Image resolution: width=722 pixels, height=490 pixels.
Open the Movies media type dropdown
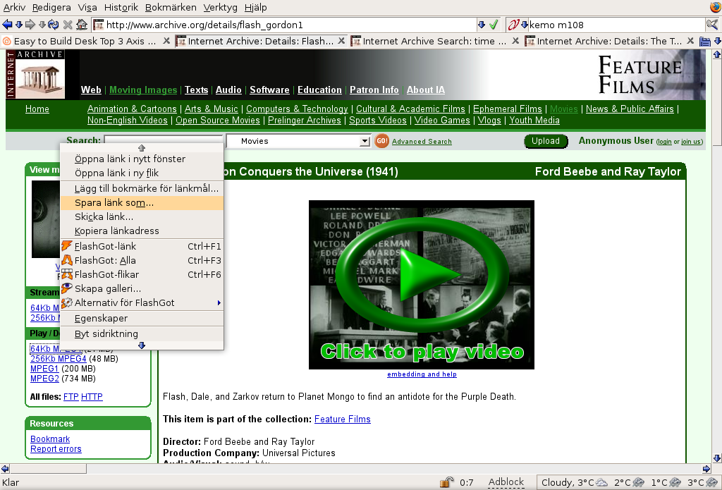tap(299, 141)
